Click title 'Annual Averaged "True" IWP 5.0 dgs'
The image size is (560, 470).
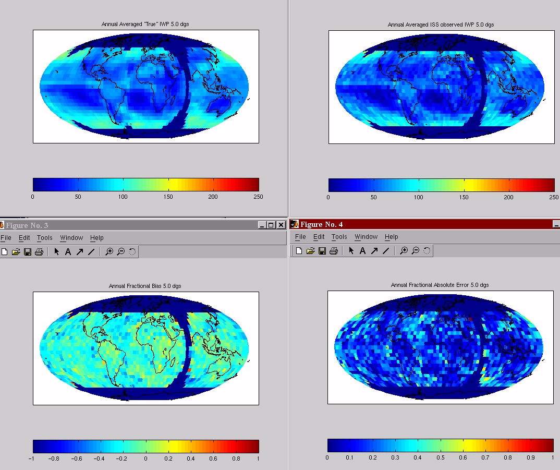(x=145, y=25)
